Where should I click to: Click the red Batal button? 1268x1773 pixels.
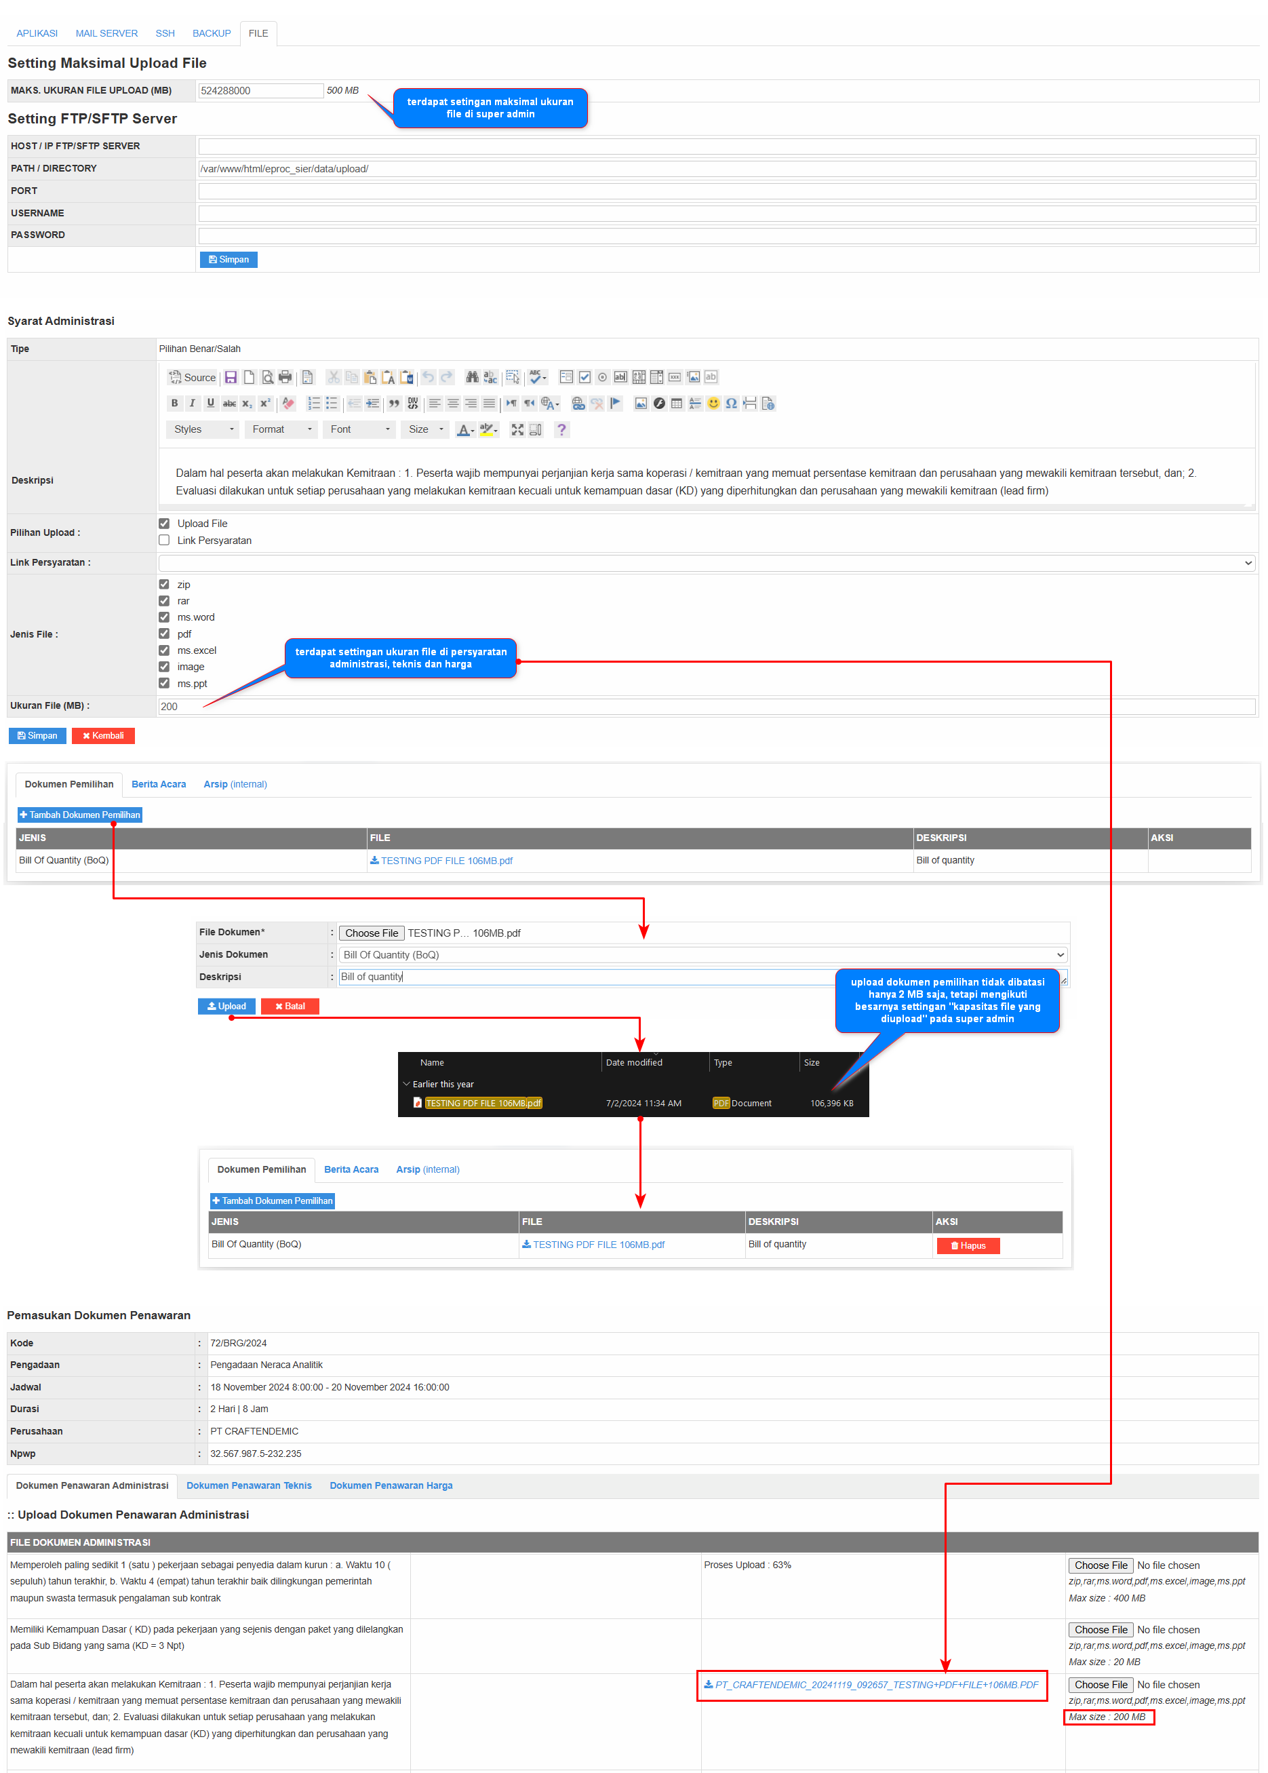click(x=290, y=1006)
